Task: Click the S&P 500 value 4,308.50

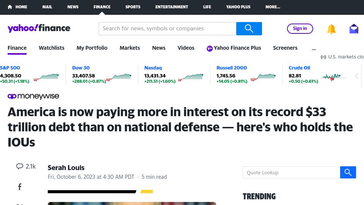Action: [11, 76]
